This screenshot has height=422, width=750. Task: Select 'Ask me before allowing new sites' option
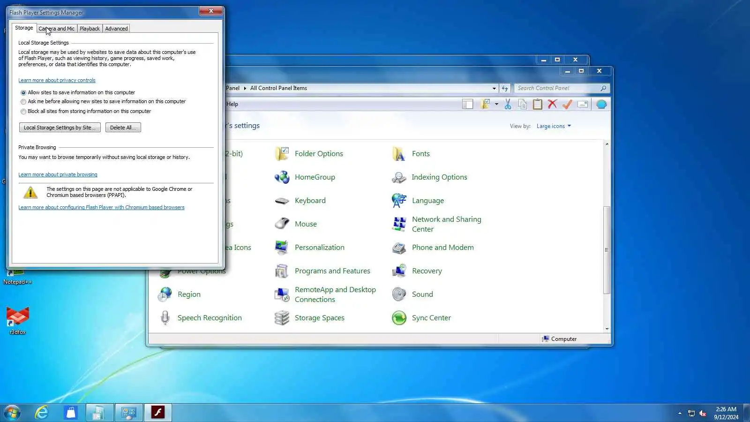pyautogui.click(x=23, y=102)
